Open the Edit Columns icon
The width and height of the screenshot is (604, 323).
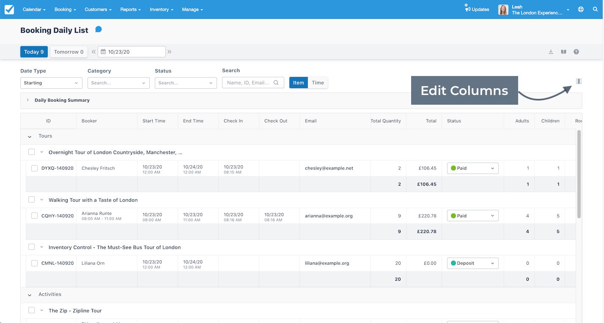coord(579,81)
